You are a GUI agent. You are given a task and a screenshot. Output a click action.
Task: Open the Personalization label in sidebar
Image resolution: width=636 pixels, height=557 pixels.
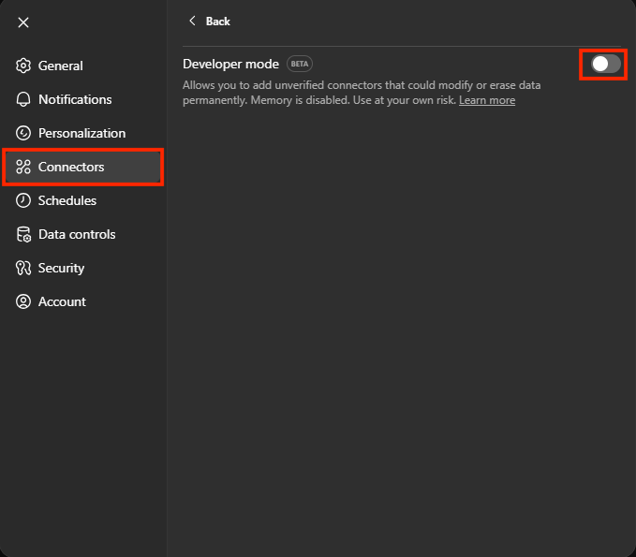(x=81, y=133)
